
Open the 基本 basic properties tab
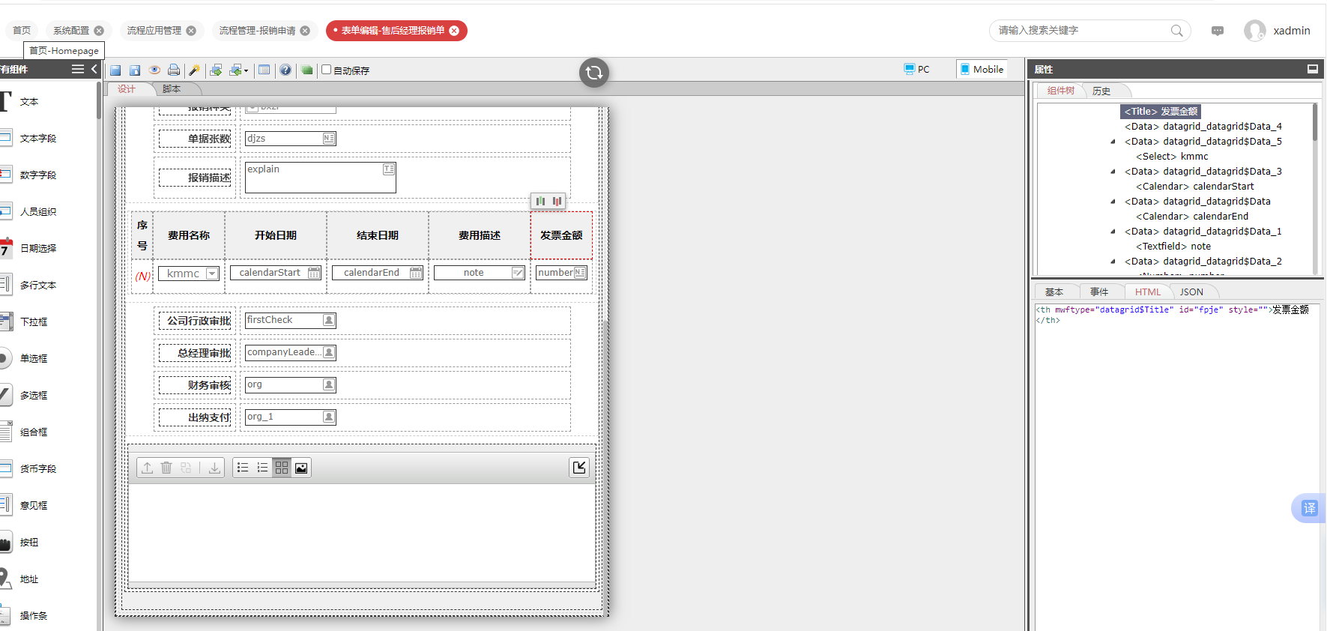[1054, 292]
